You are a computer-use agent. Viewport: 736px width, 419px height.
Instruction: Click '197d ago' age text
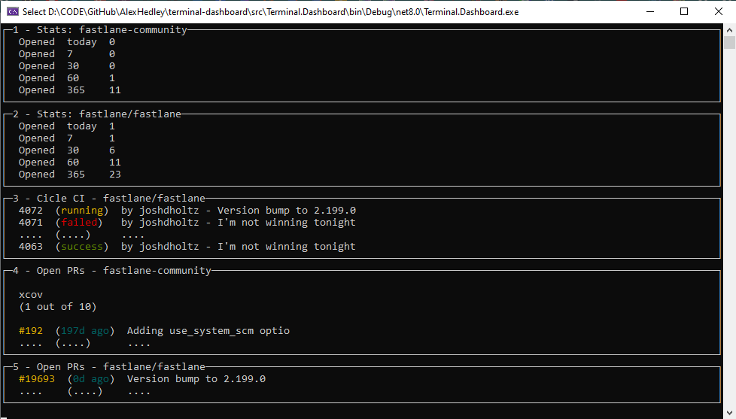click(85, 331)
